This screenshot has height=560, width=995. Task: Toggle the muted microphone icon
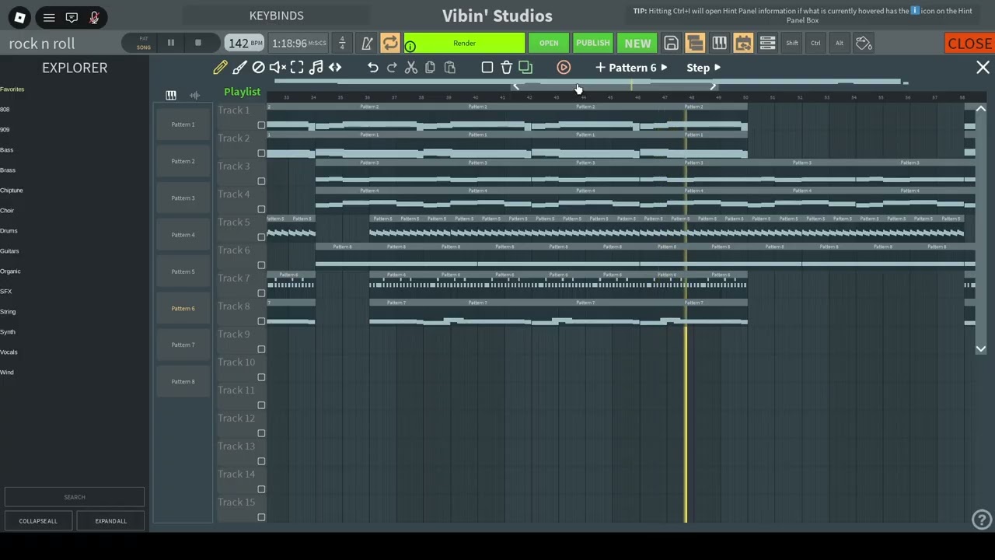pos(94,17)
